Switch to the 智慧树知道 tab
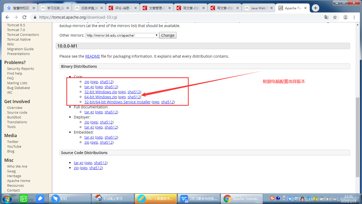Image resolution: width=362 pixels, height=204 pixels. click(x=20, y=8)
